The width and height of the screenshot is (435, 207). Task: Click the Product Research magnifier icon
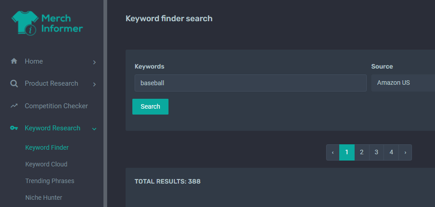pos(14,83)
